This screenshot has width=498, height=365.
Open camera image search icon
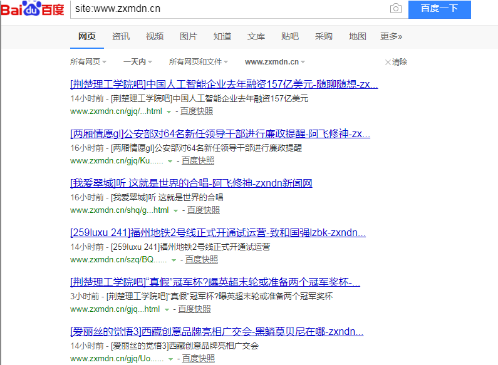395,9
